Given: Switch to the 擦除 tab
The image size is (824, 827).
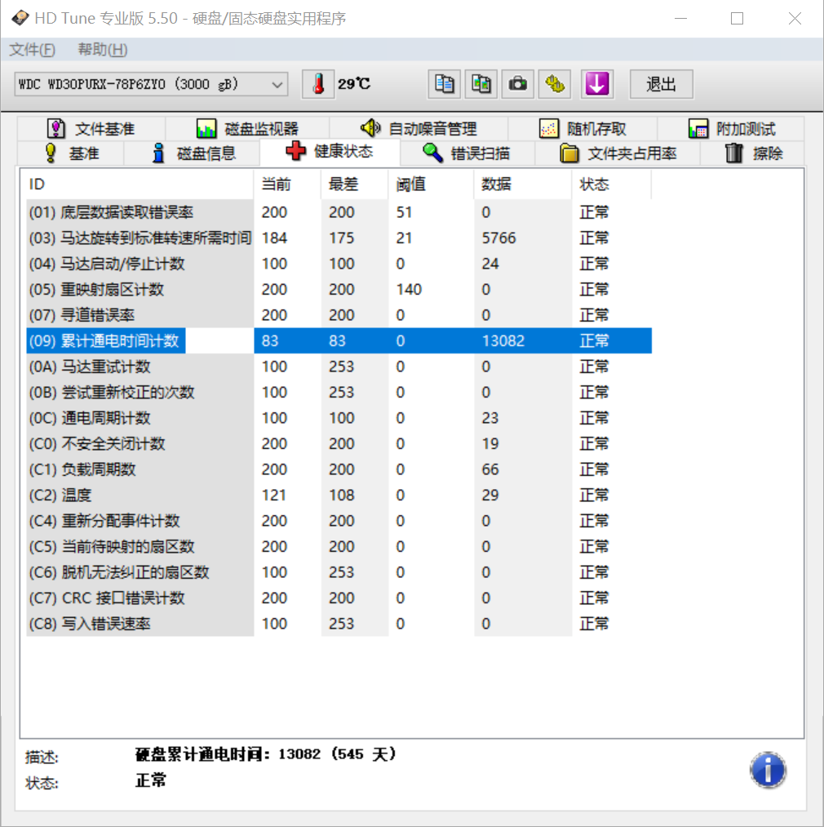Looking at the screenshot, I should pos(753,153).
